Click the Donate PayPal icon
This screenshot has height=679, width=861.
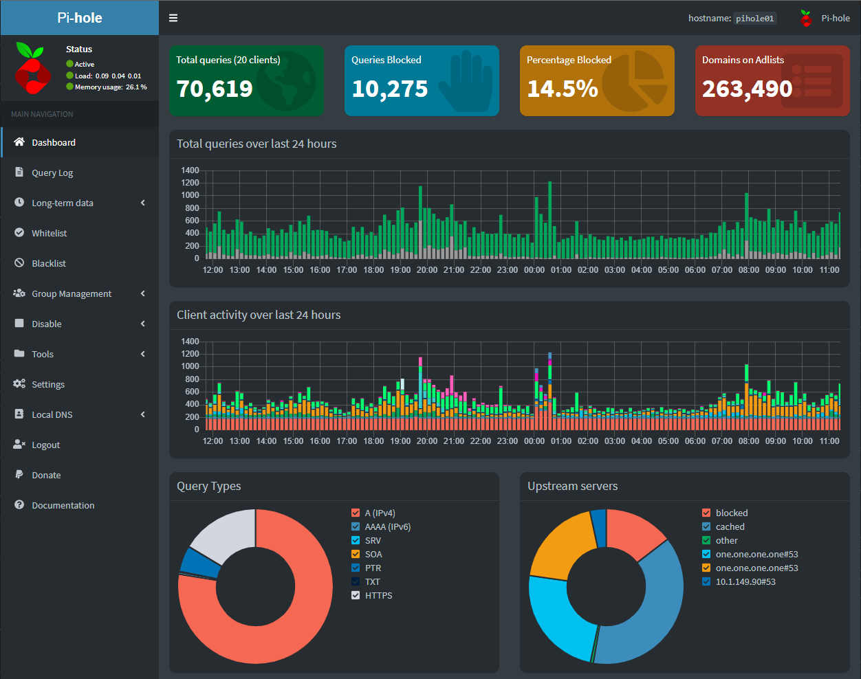(19, 474)
